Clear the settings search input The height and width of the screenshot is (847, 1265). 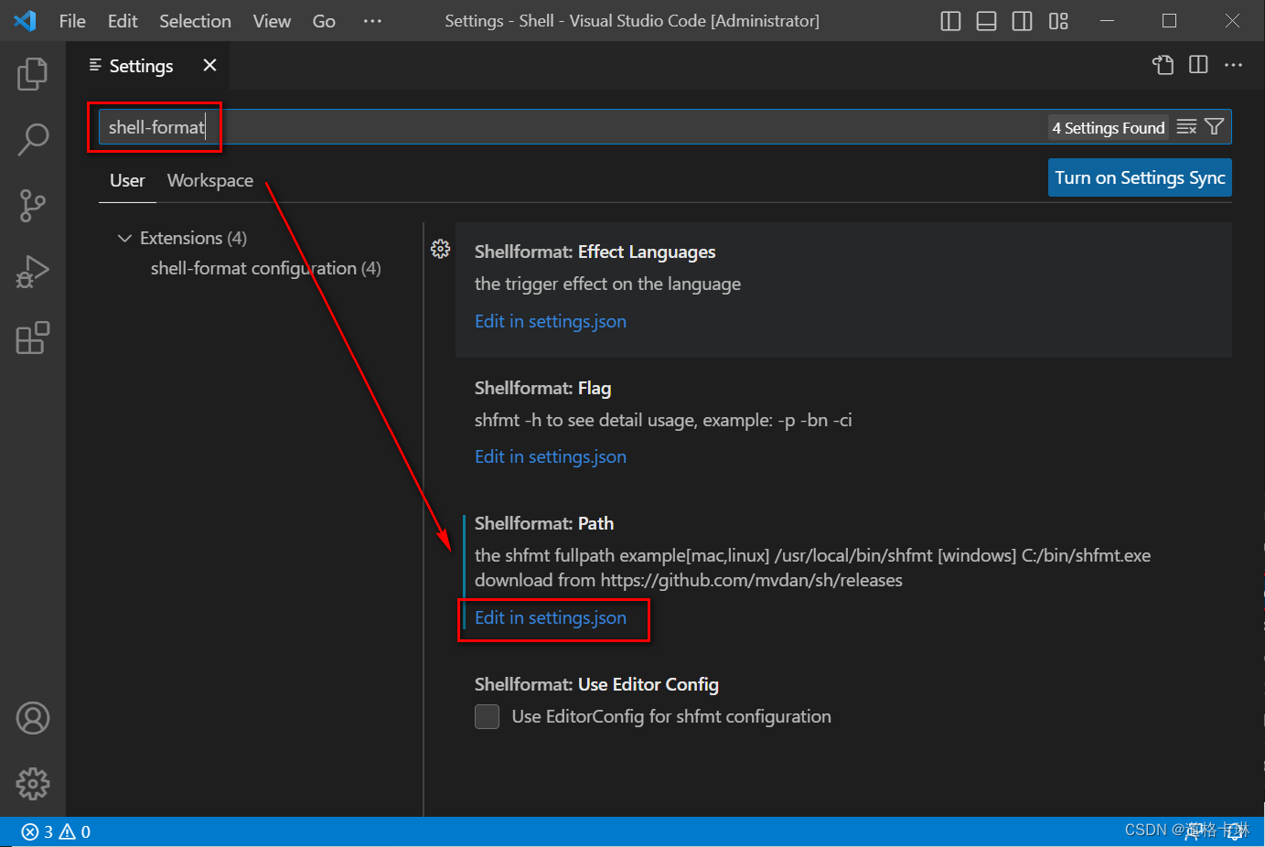(x=1186, y=127)
